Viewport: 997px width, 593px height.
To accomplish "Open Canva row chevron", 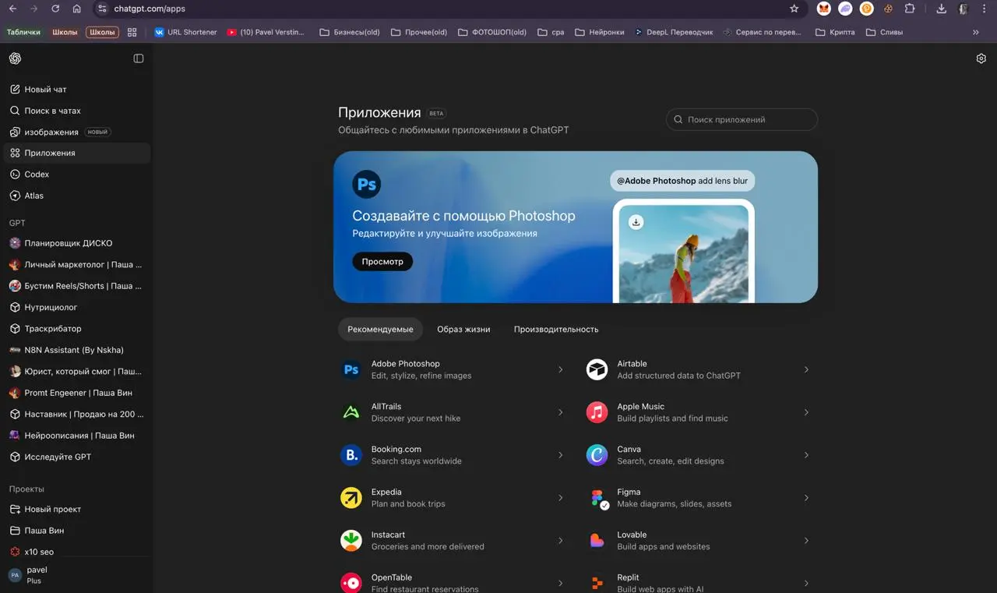I will click(806, 455).
